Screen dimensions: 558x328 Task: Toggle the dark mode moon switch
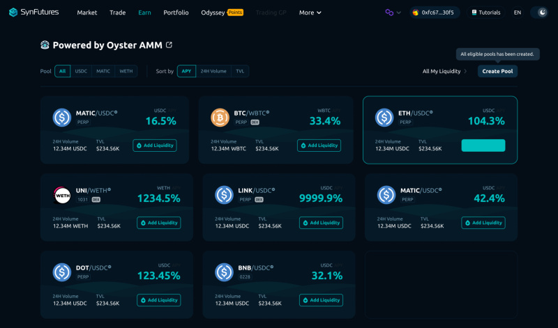pyautogui.click(x=539, y=13)
